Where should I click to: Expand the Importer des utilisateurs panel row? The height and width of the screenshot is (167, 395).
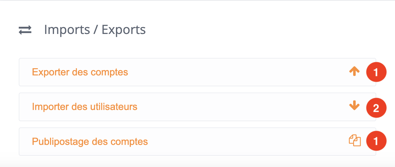pos(197,107)
